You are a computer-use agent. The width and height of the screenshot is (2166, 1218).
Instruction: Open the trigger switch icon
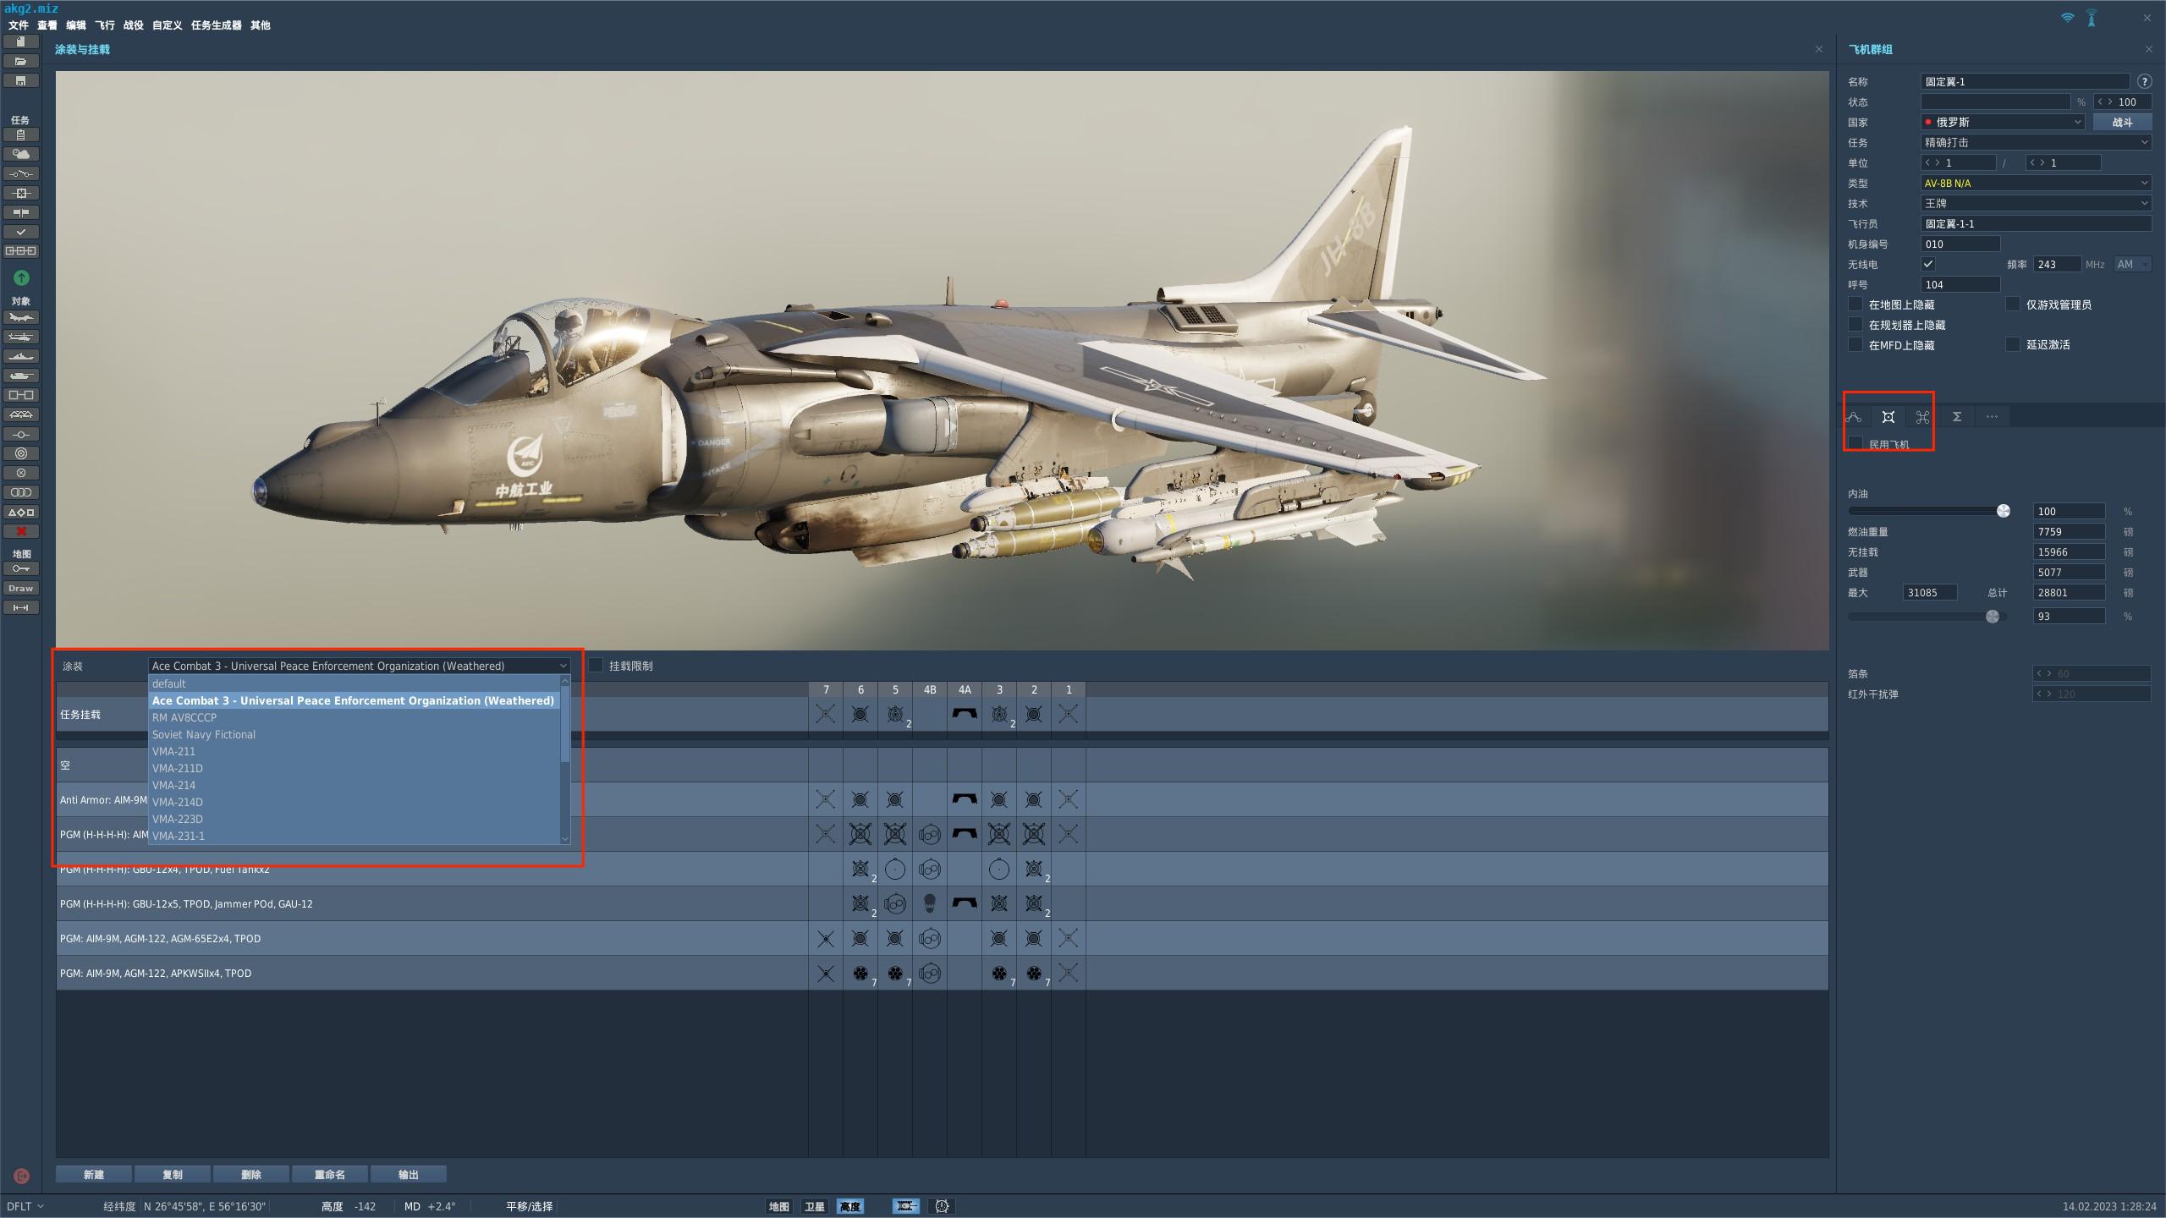click(x=21, y=173)
